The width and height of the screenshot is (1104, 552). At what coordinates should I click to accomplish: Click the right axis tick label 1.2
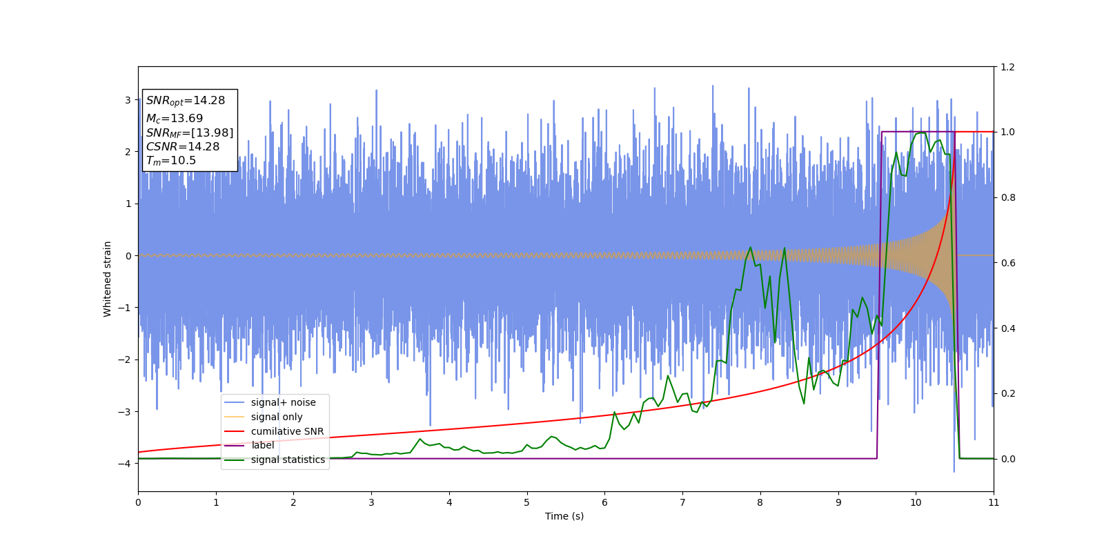(1007, 67)
